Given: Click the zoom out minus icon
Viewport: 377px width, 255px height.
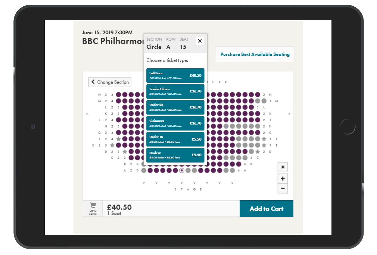Looking at the screenshot, I should [x=283, y=188].
